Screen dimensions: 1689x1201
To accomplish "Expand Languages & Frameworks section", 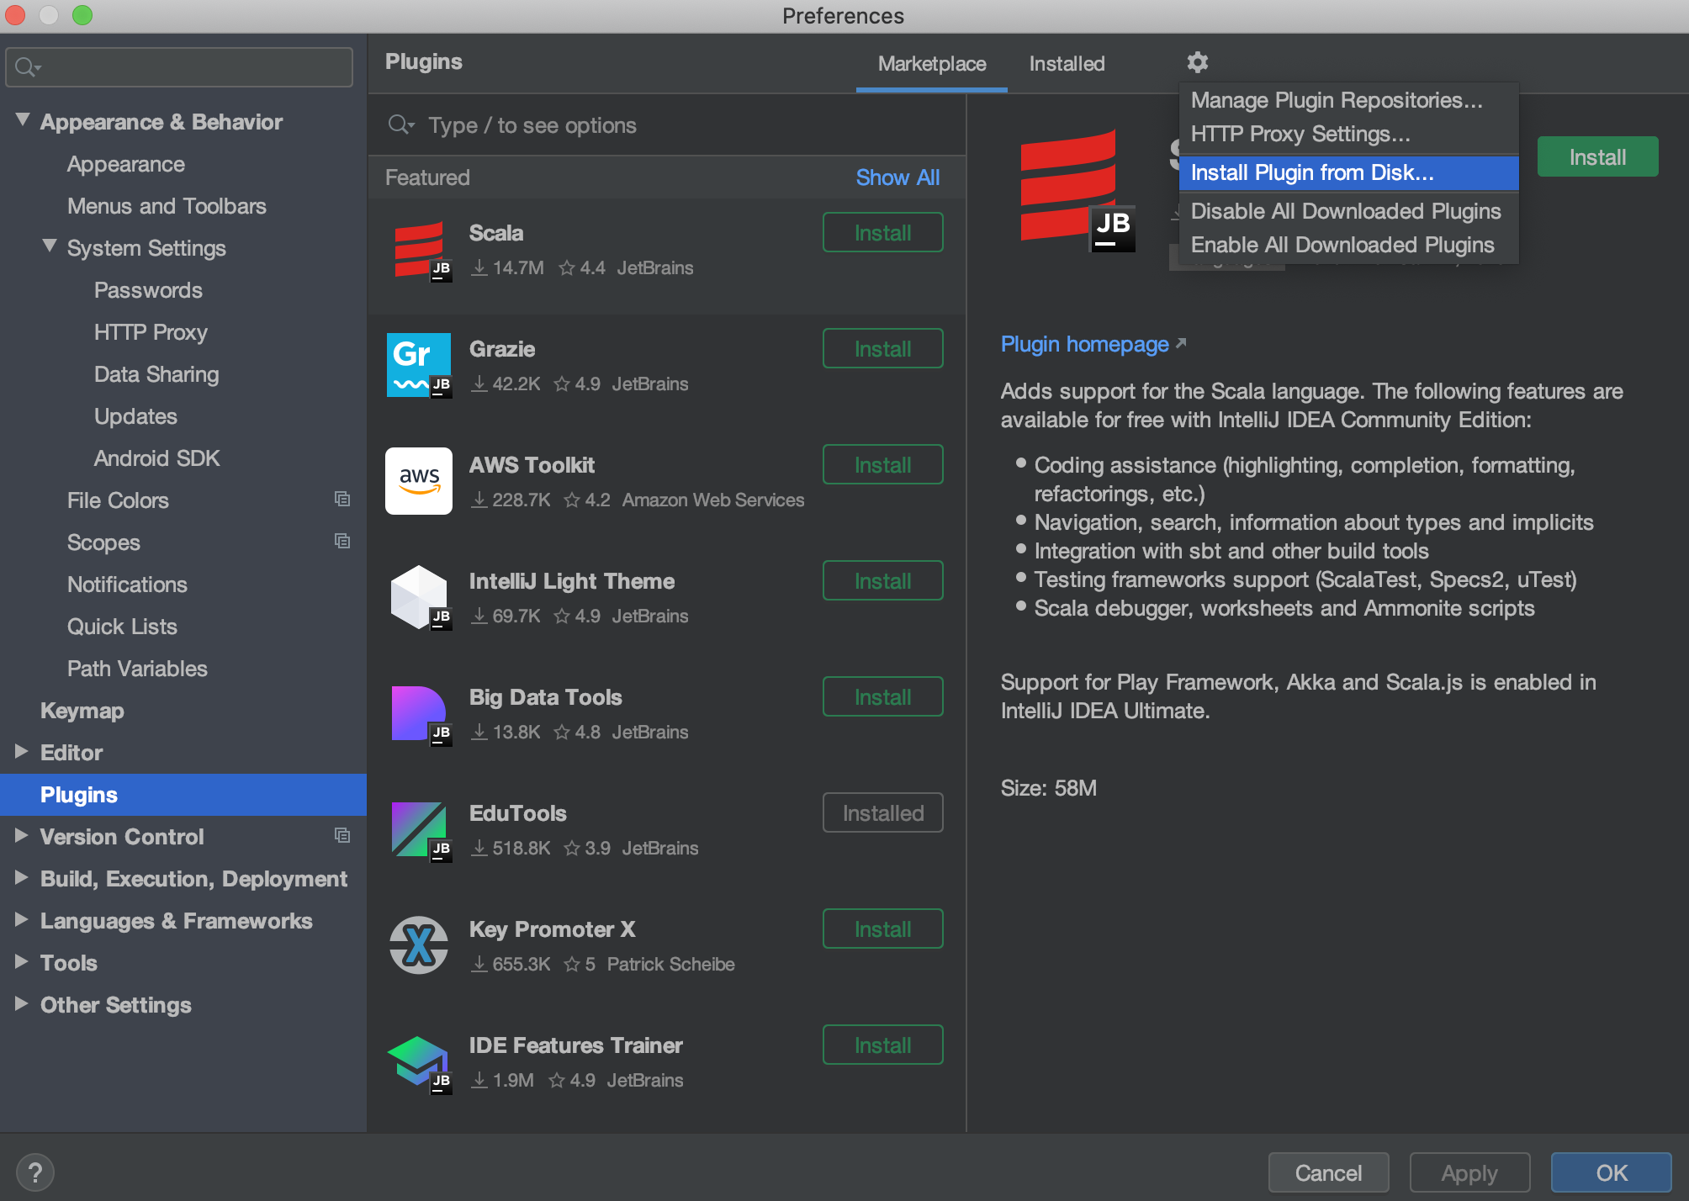I will point(22,920).
